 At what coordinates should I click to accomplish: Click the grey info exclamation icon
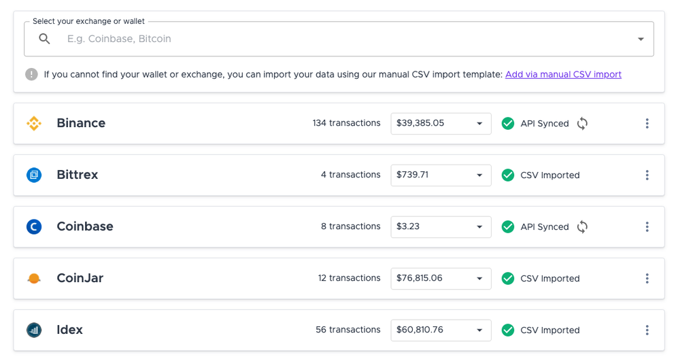click(31, 75)
